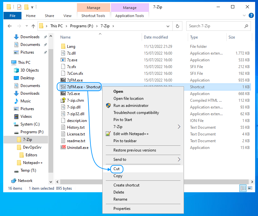This screenshot has height=216, width=258.
Task: Open Network in the navigation pane
Action: pos(25,181)
